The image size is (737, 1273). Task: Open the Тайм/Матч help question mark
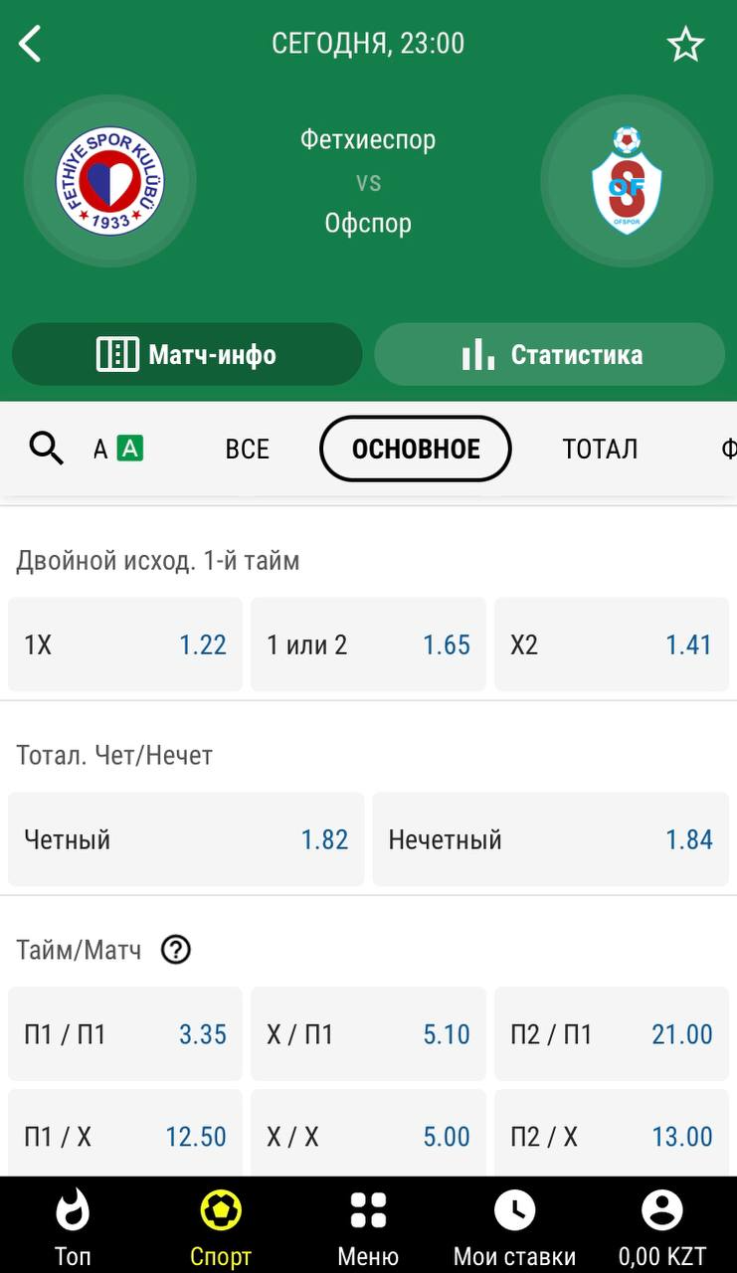[x=175, y=950]
